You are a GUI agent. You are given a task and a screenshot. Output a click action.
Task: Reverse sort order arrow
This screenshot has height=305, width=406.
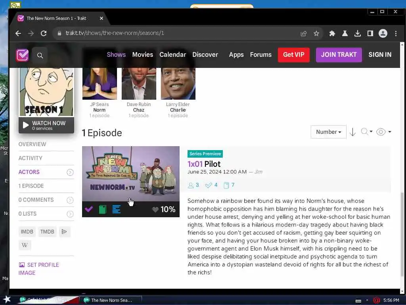(352, 132)
